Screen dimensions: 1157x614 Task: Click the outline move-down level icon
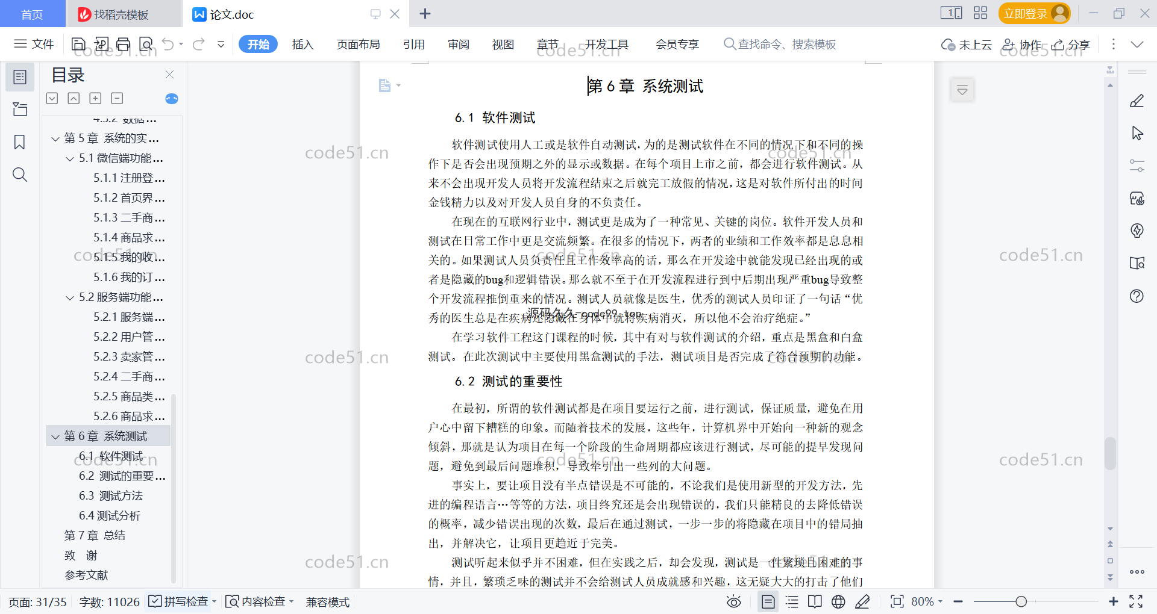pos(52,98)
